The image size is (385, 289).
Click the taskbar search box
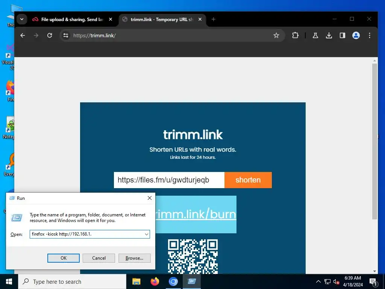[72, 281]
